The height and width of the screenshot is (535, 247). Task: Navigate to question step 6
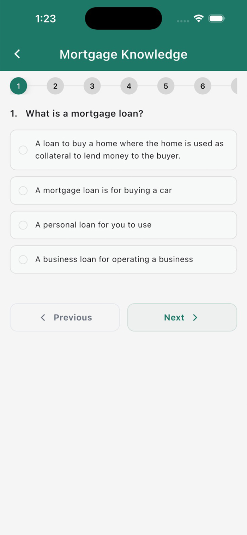pos(203,86)
